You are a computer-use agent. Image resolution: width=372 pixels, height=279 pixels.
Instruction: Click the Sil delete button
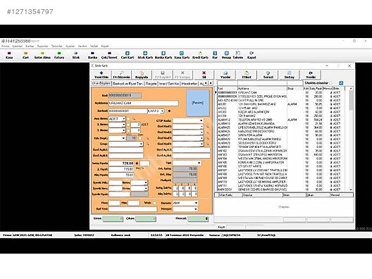(204, 75)
